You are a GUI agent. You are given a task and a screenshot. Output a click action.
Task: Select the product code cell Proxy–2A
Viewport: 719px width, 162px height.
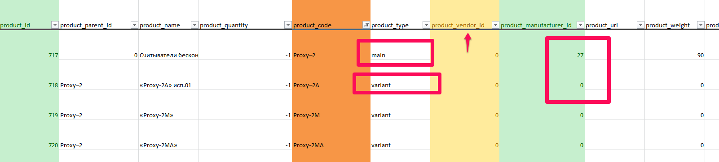(x=331, y=85)
